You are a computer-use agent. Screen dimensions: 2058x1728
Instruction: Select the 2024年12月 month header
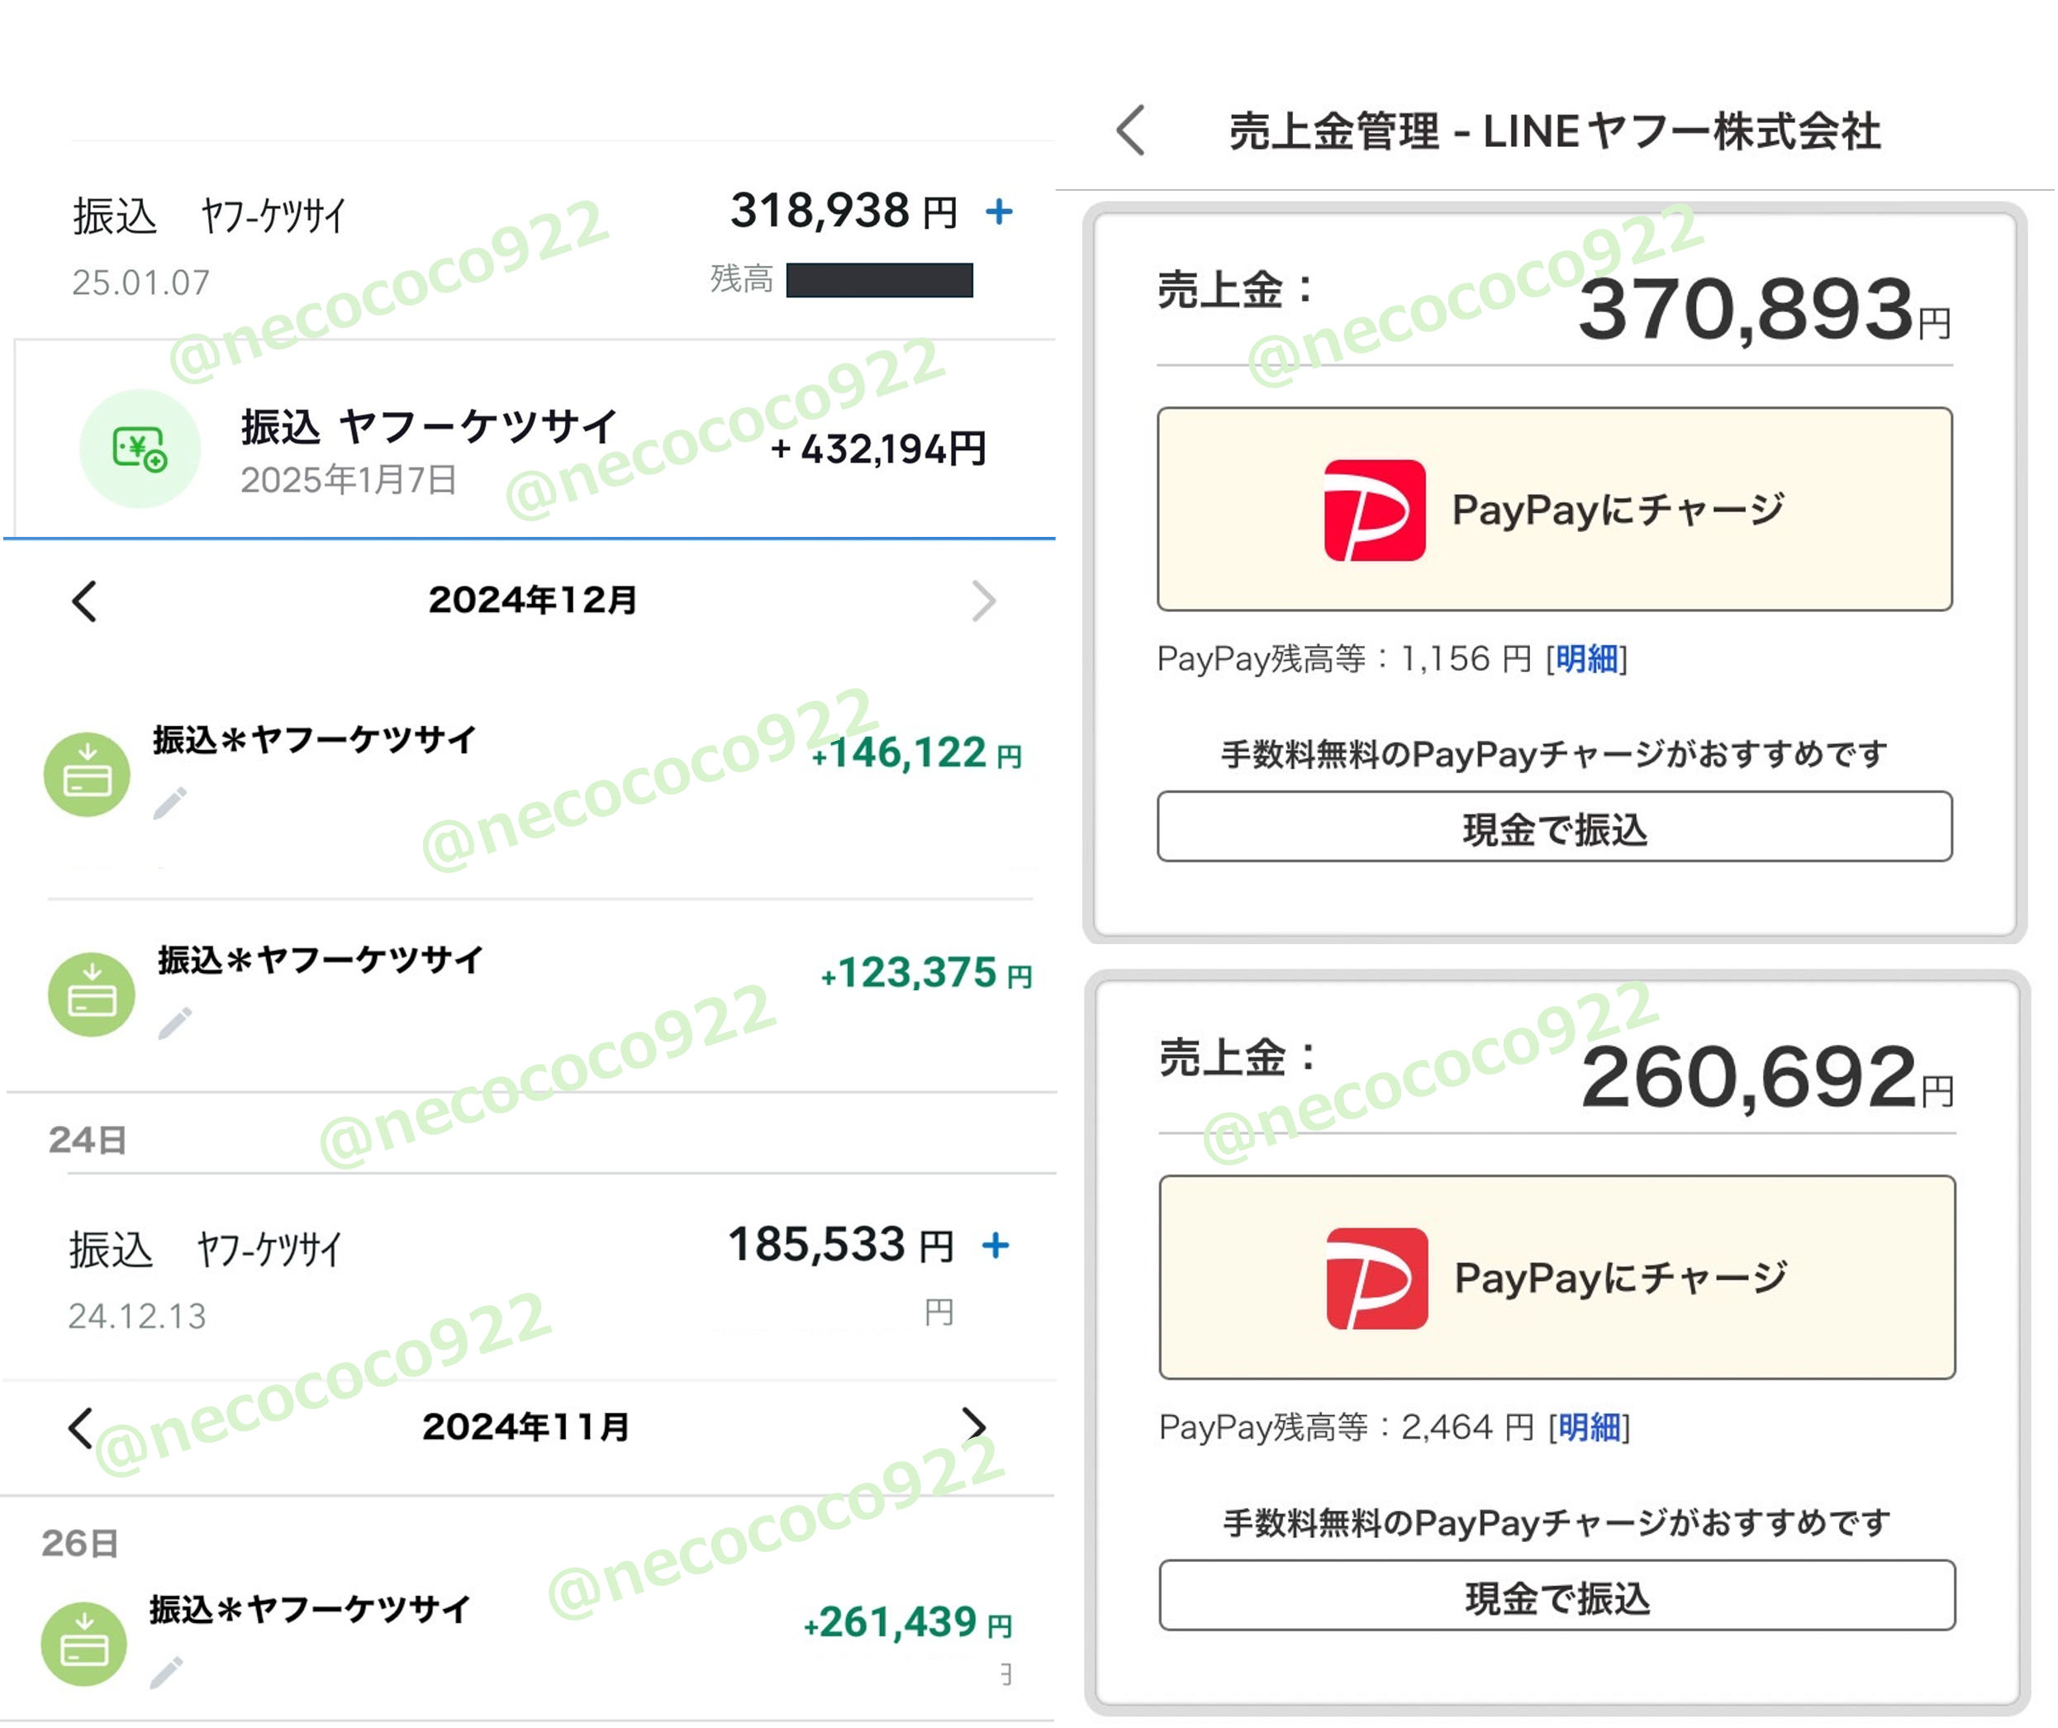[532, 600]
